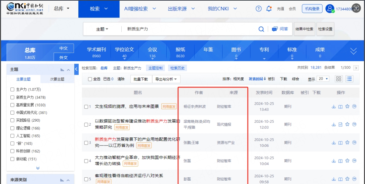This screenshot has width=365, height=184.
Task: Click the help question mark icon
Action: click(x=258, y=9)
